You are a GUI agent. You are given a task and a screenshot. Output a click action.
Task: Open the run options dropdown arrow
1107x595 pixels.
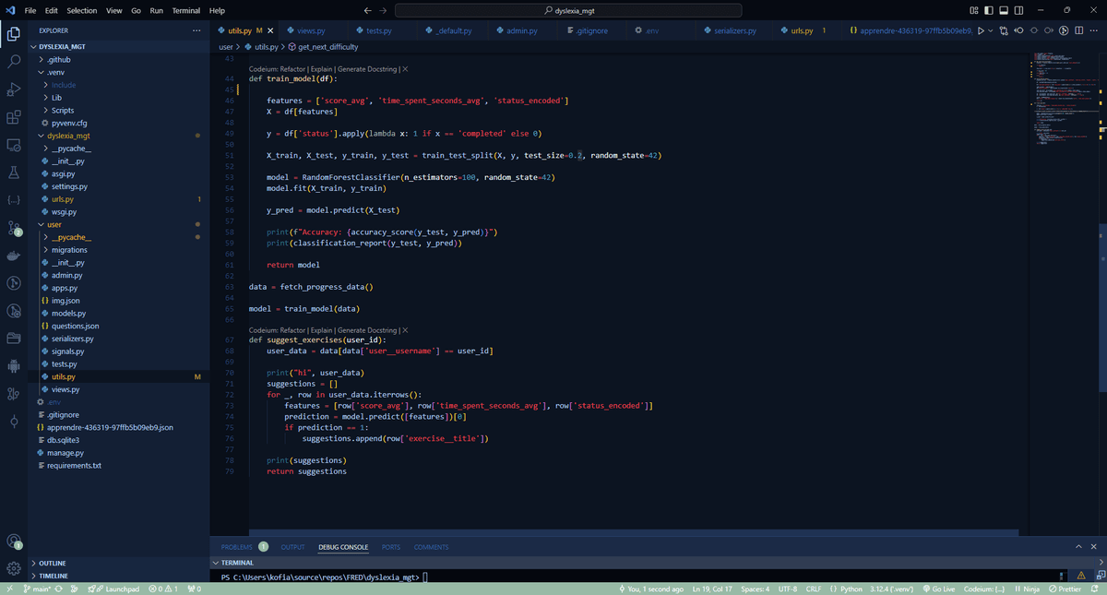(991, 30)
